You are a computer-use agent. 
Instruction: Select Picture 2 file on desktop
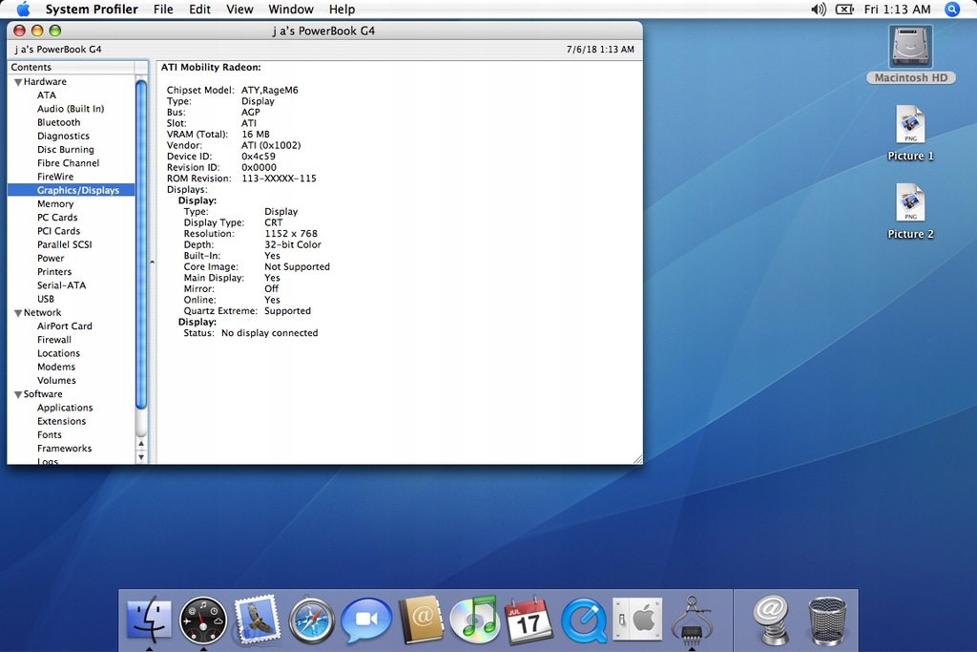pos(910,211)
